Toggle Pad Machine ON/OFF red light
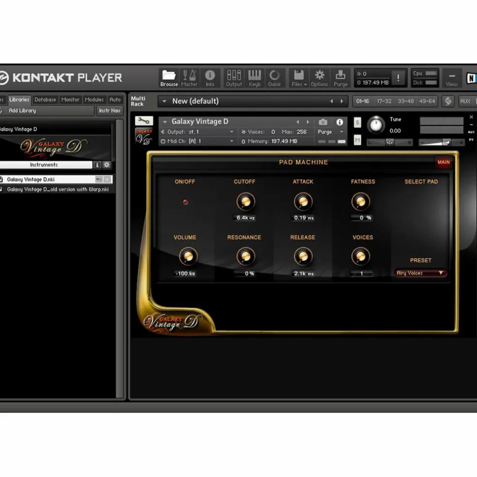477x477 pixels. 185,202
